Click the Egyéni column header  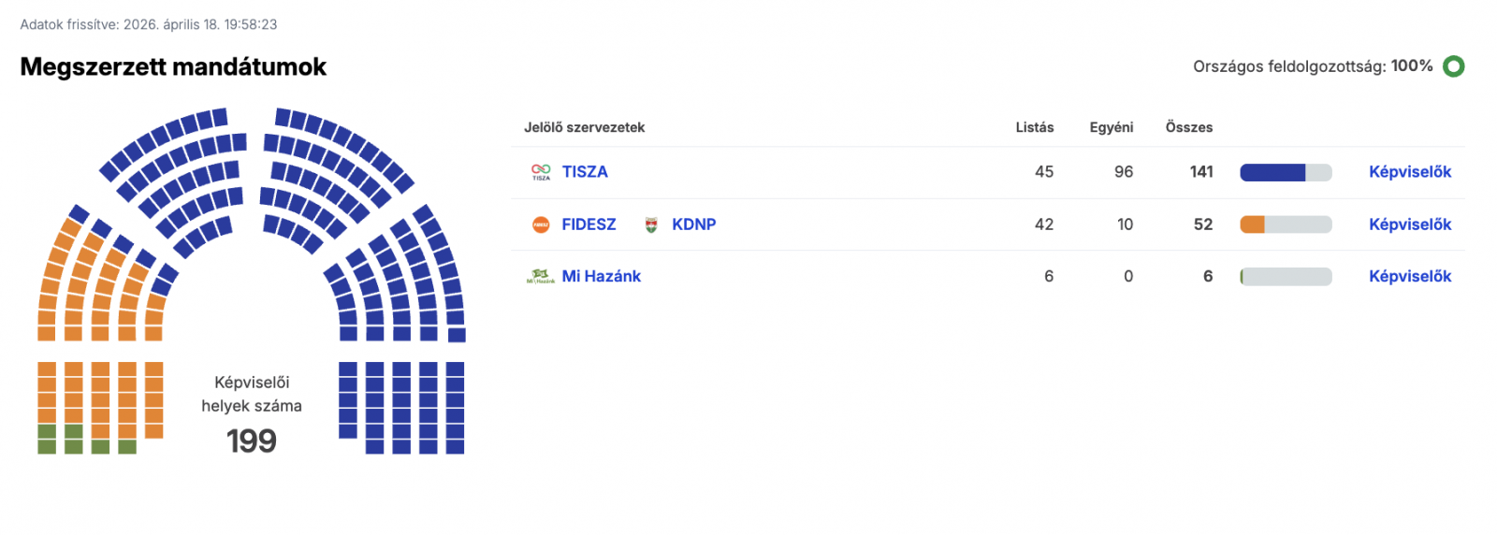(x=1111, y=127)
